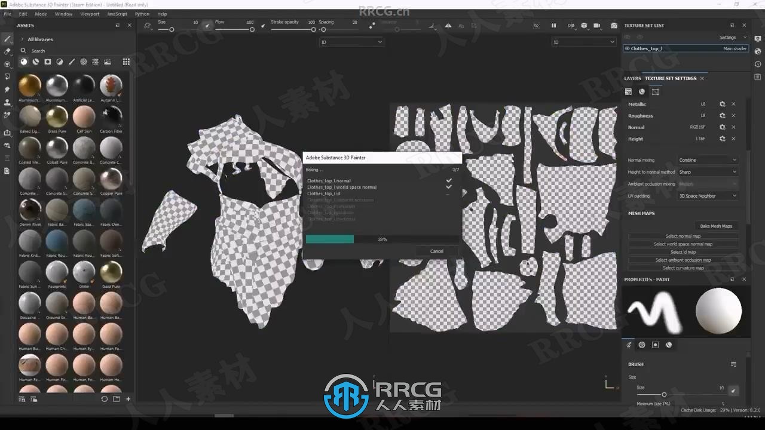Remove the Roughness channel
The image size is (765, 430).
[x=733, y=115]
